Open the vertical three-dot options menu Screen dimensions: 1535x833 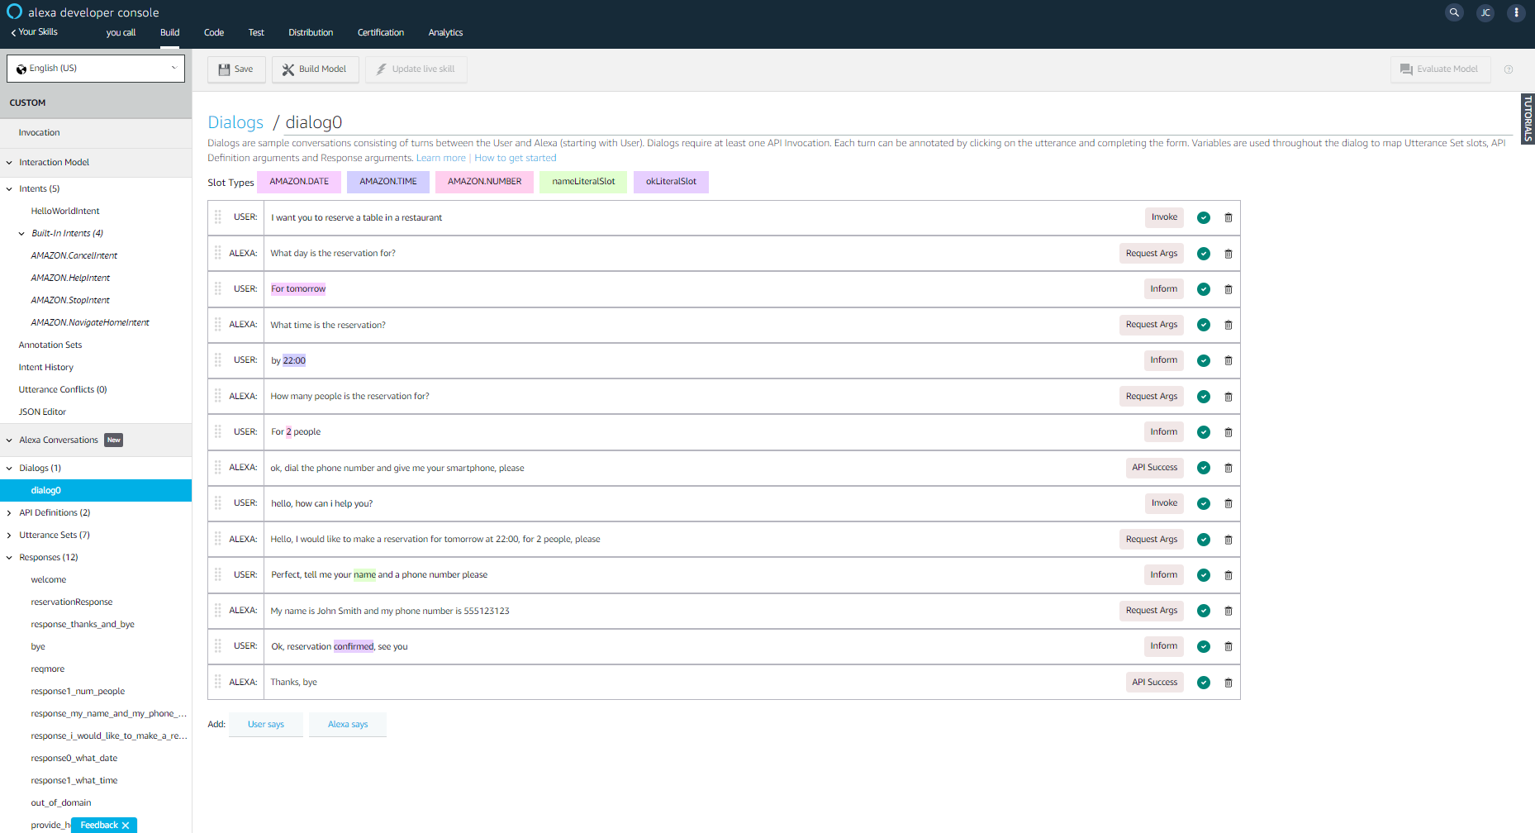1516,12
